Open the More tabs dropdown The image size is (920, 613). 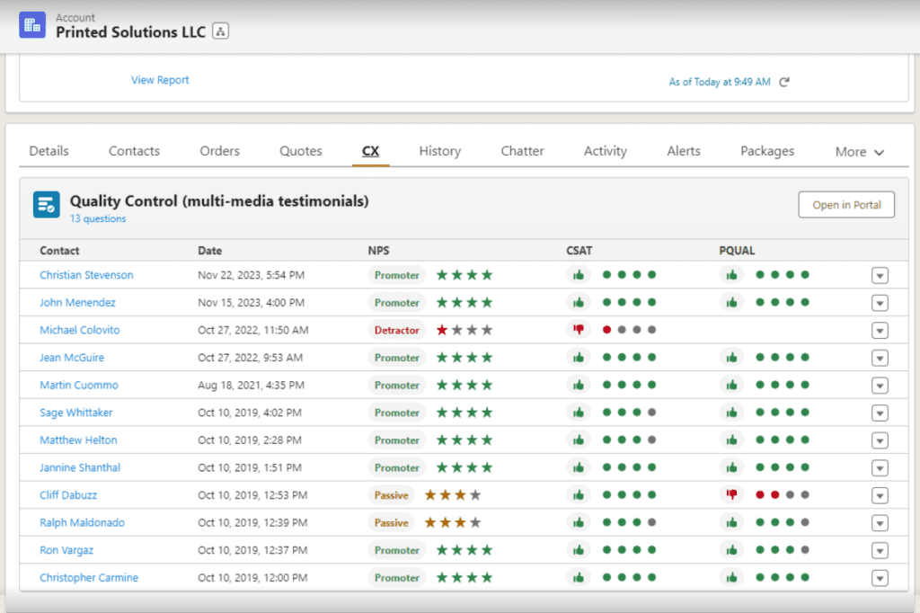pyautogui.click(x=859, y=152)
